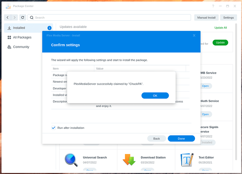
Task: Click the Package Center forward arrow
Action: (x=14, y=18)
